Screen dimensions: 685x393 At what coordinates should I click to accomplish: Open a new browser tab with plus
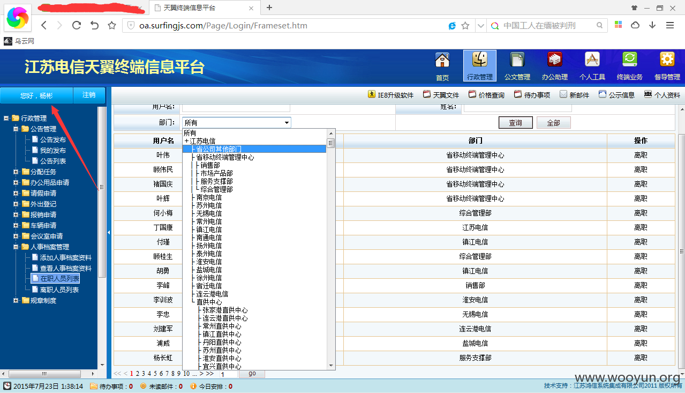tap(269, 8)
